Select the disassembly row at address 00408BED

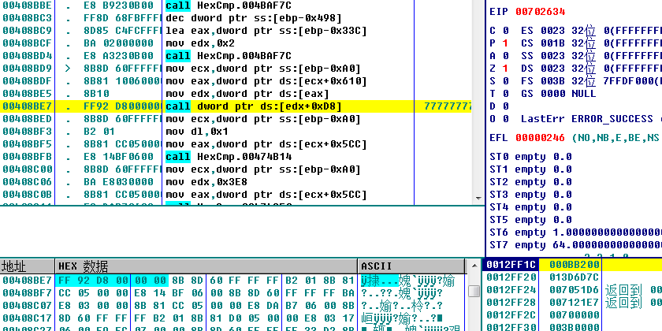[x=236, y=119]
